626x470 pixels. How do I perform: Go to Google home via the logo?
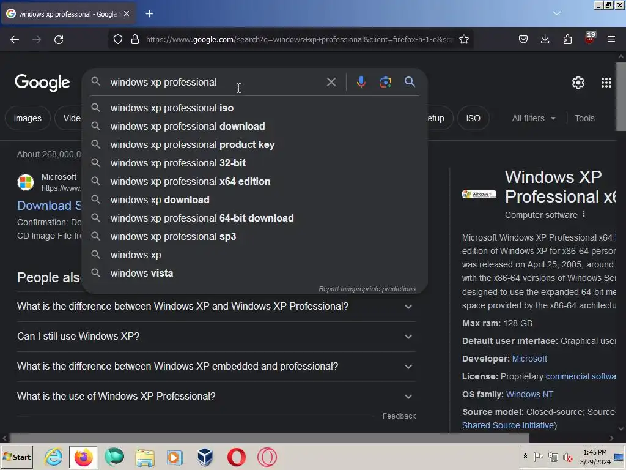tap(42, 83)
